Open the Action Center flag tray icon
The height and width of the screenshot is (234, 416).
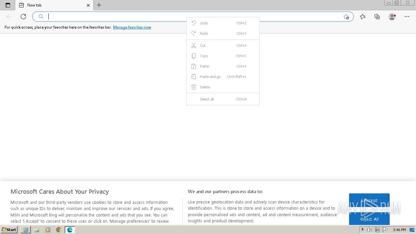[x=385, y=230]
